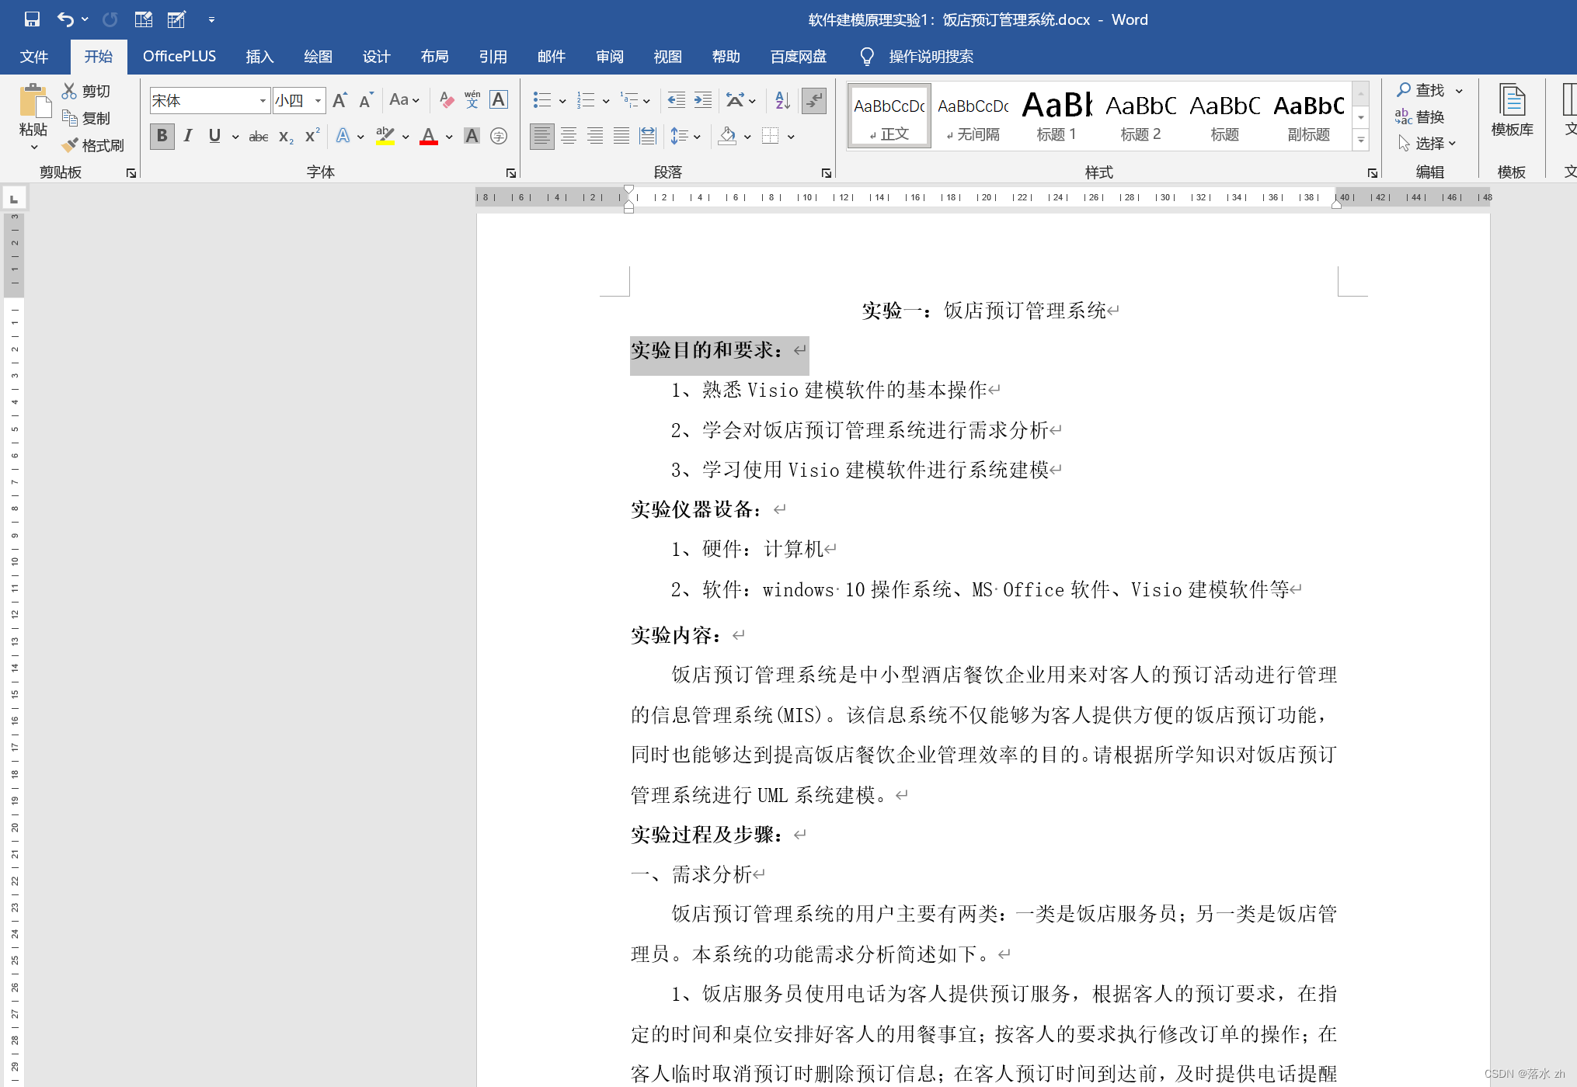Click the tab stop selector on ruler corner
Screen dimensions: 1577x1087
click(x=14, y=199)
